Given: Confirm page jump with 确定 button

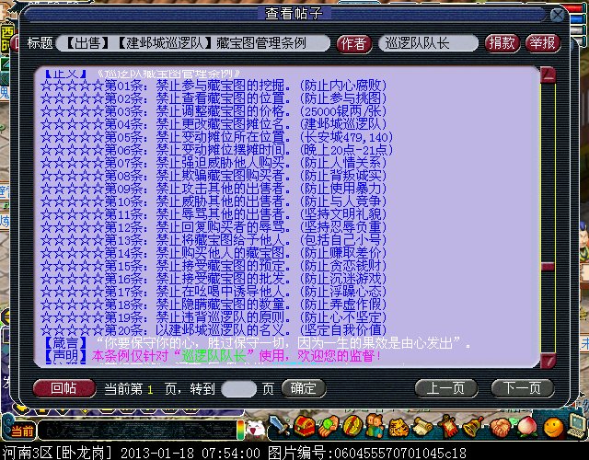Looking at the screenshot, I should coord(303,387).
